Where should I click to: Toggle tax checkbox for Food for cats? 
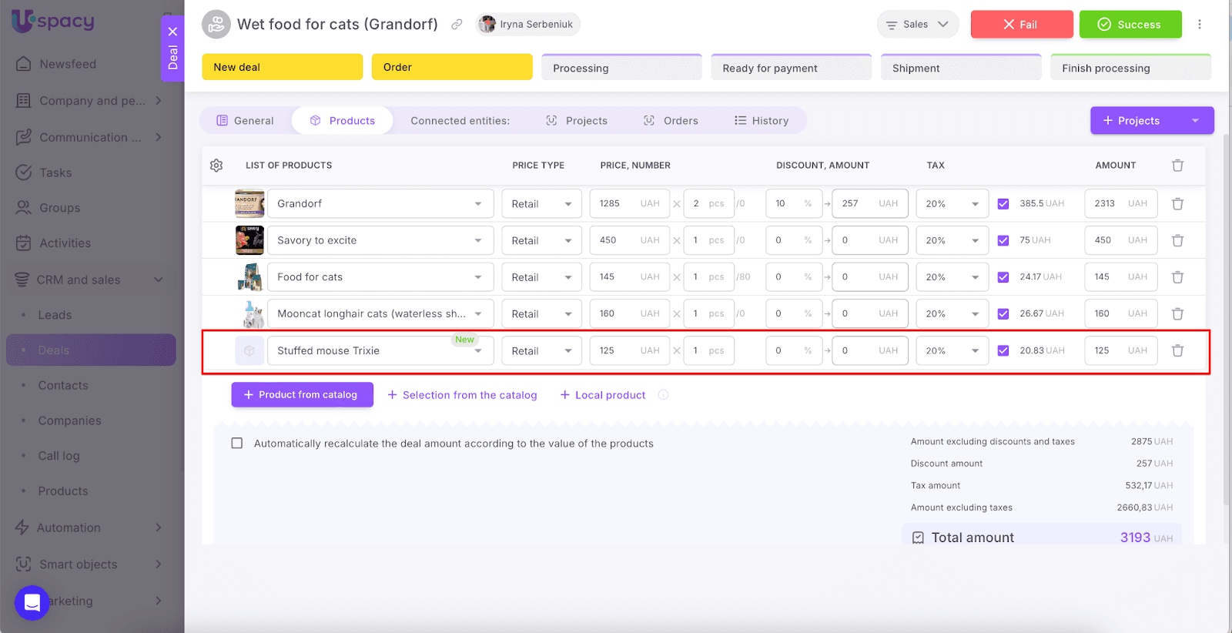pos(1003,277)
